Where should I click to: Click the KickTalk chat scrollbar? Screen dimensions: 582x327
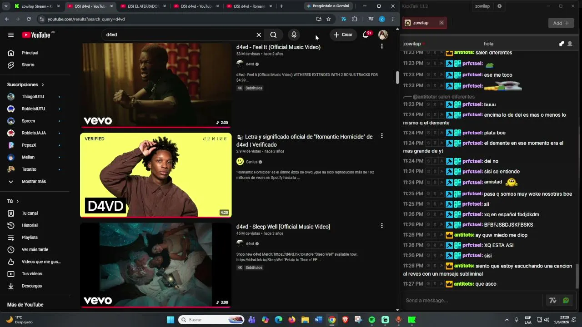[x=577, y=276]
